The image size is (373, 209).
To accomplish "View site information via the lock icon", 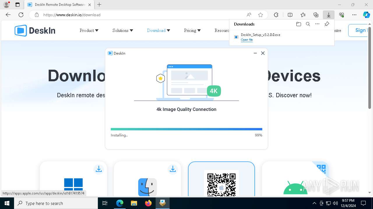I will pos(36,15).
